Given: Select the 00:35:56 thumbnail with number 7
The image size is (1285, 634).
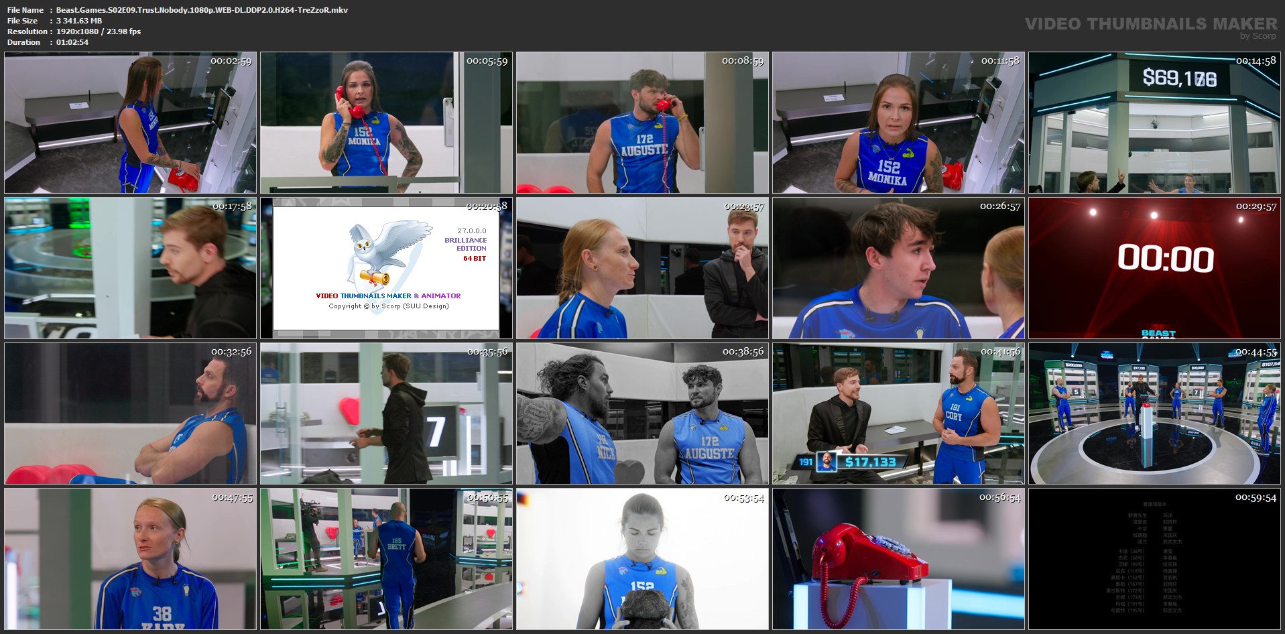Looking at the screenshot, I should [386, 414].
